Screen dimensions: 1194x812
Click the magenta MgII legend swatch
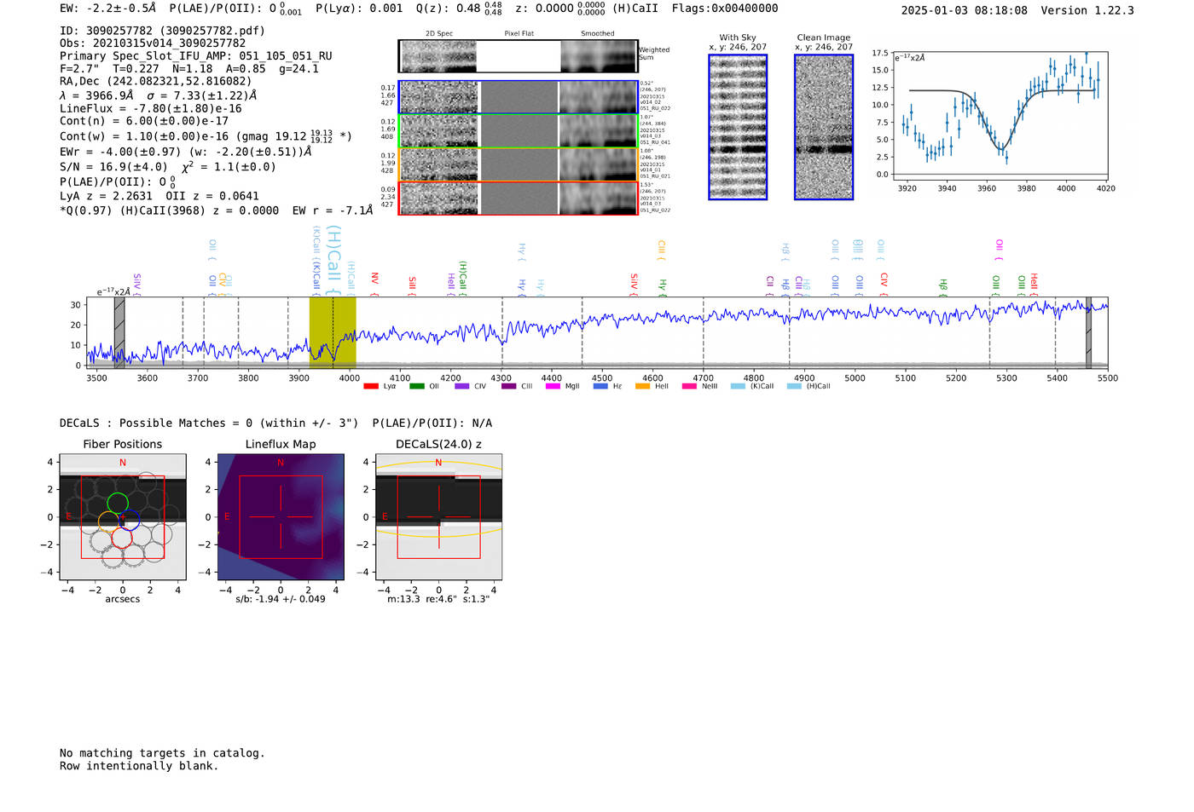tap(553, 386)
